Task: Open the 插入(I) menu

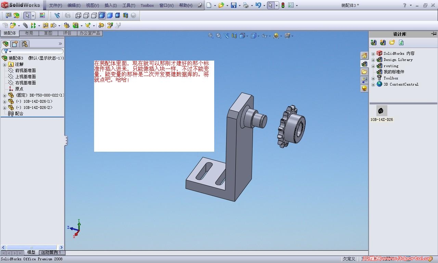Action: click(x=111, y=5)
